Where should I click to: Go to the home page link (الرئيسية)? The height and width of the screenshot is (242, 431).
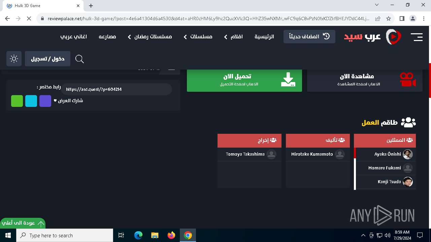point(264,37)
